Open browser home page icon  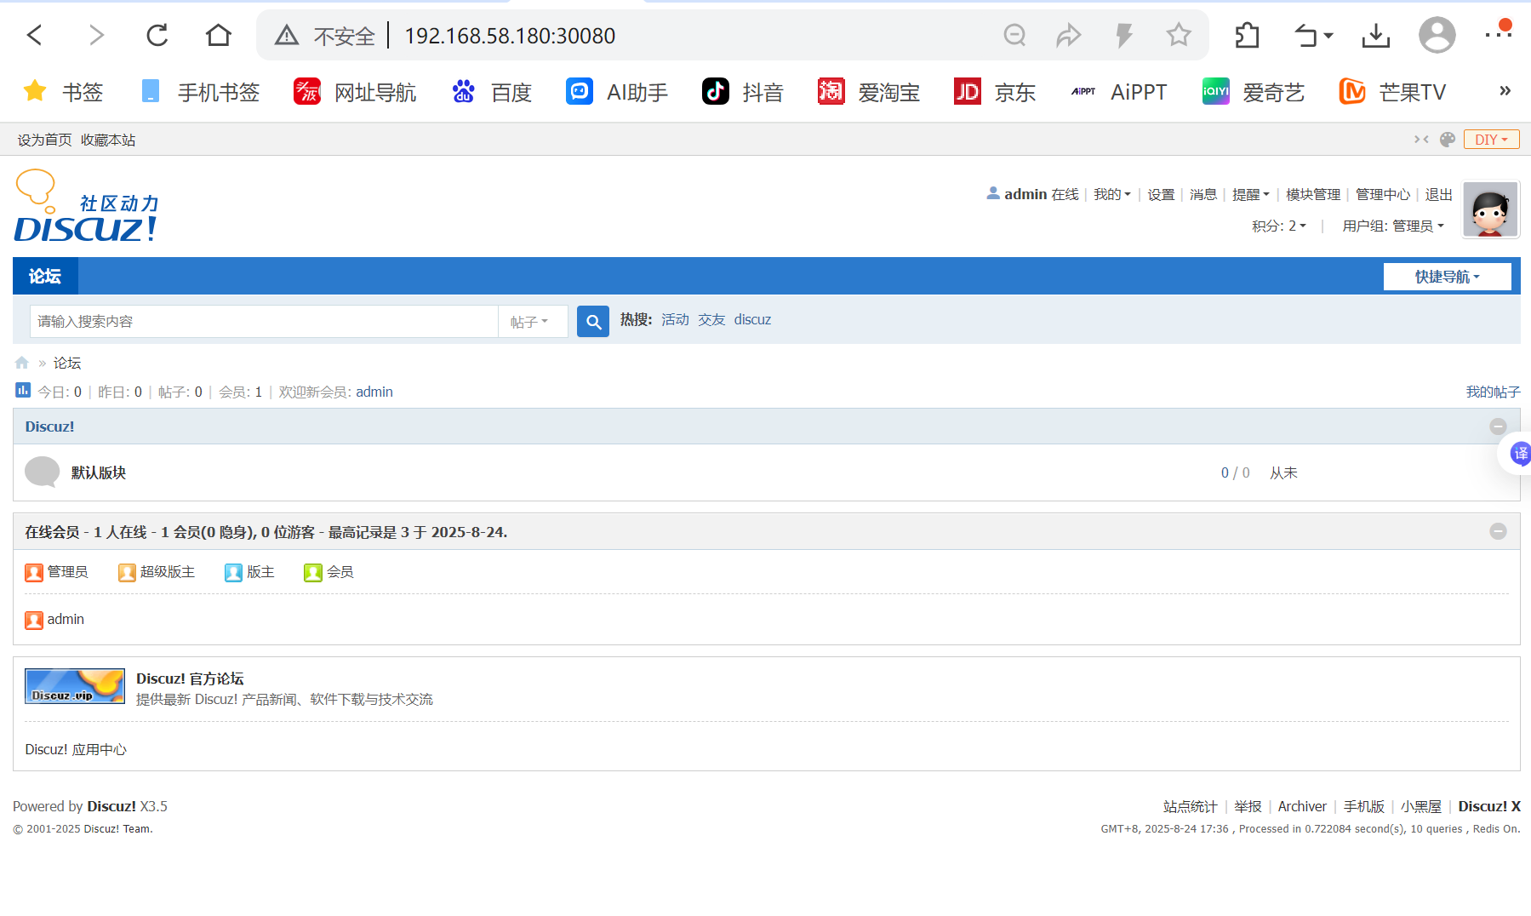[x=219, y=35]
